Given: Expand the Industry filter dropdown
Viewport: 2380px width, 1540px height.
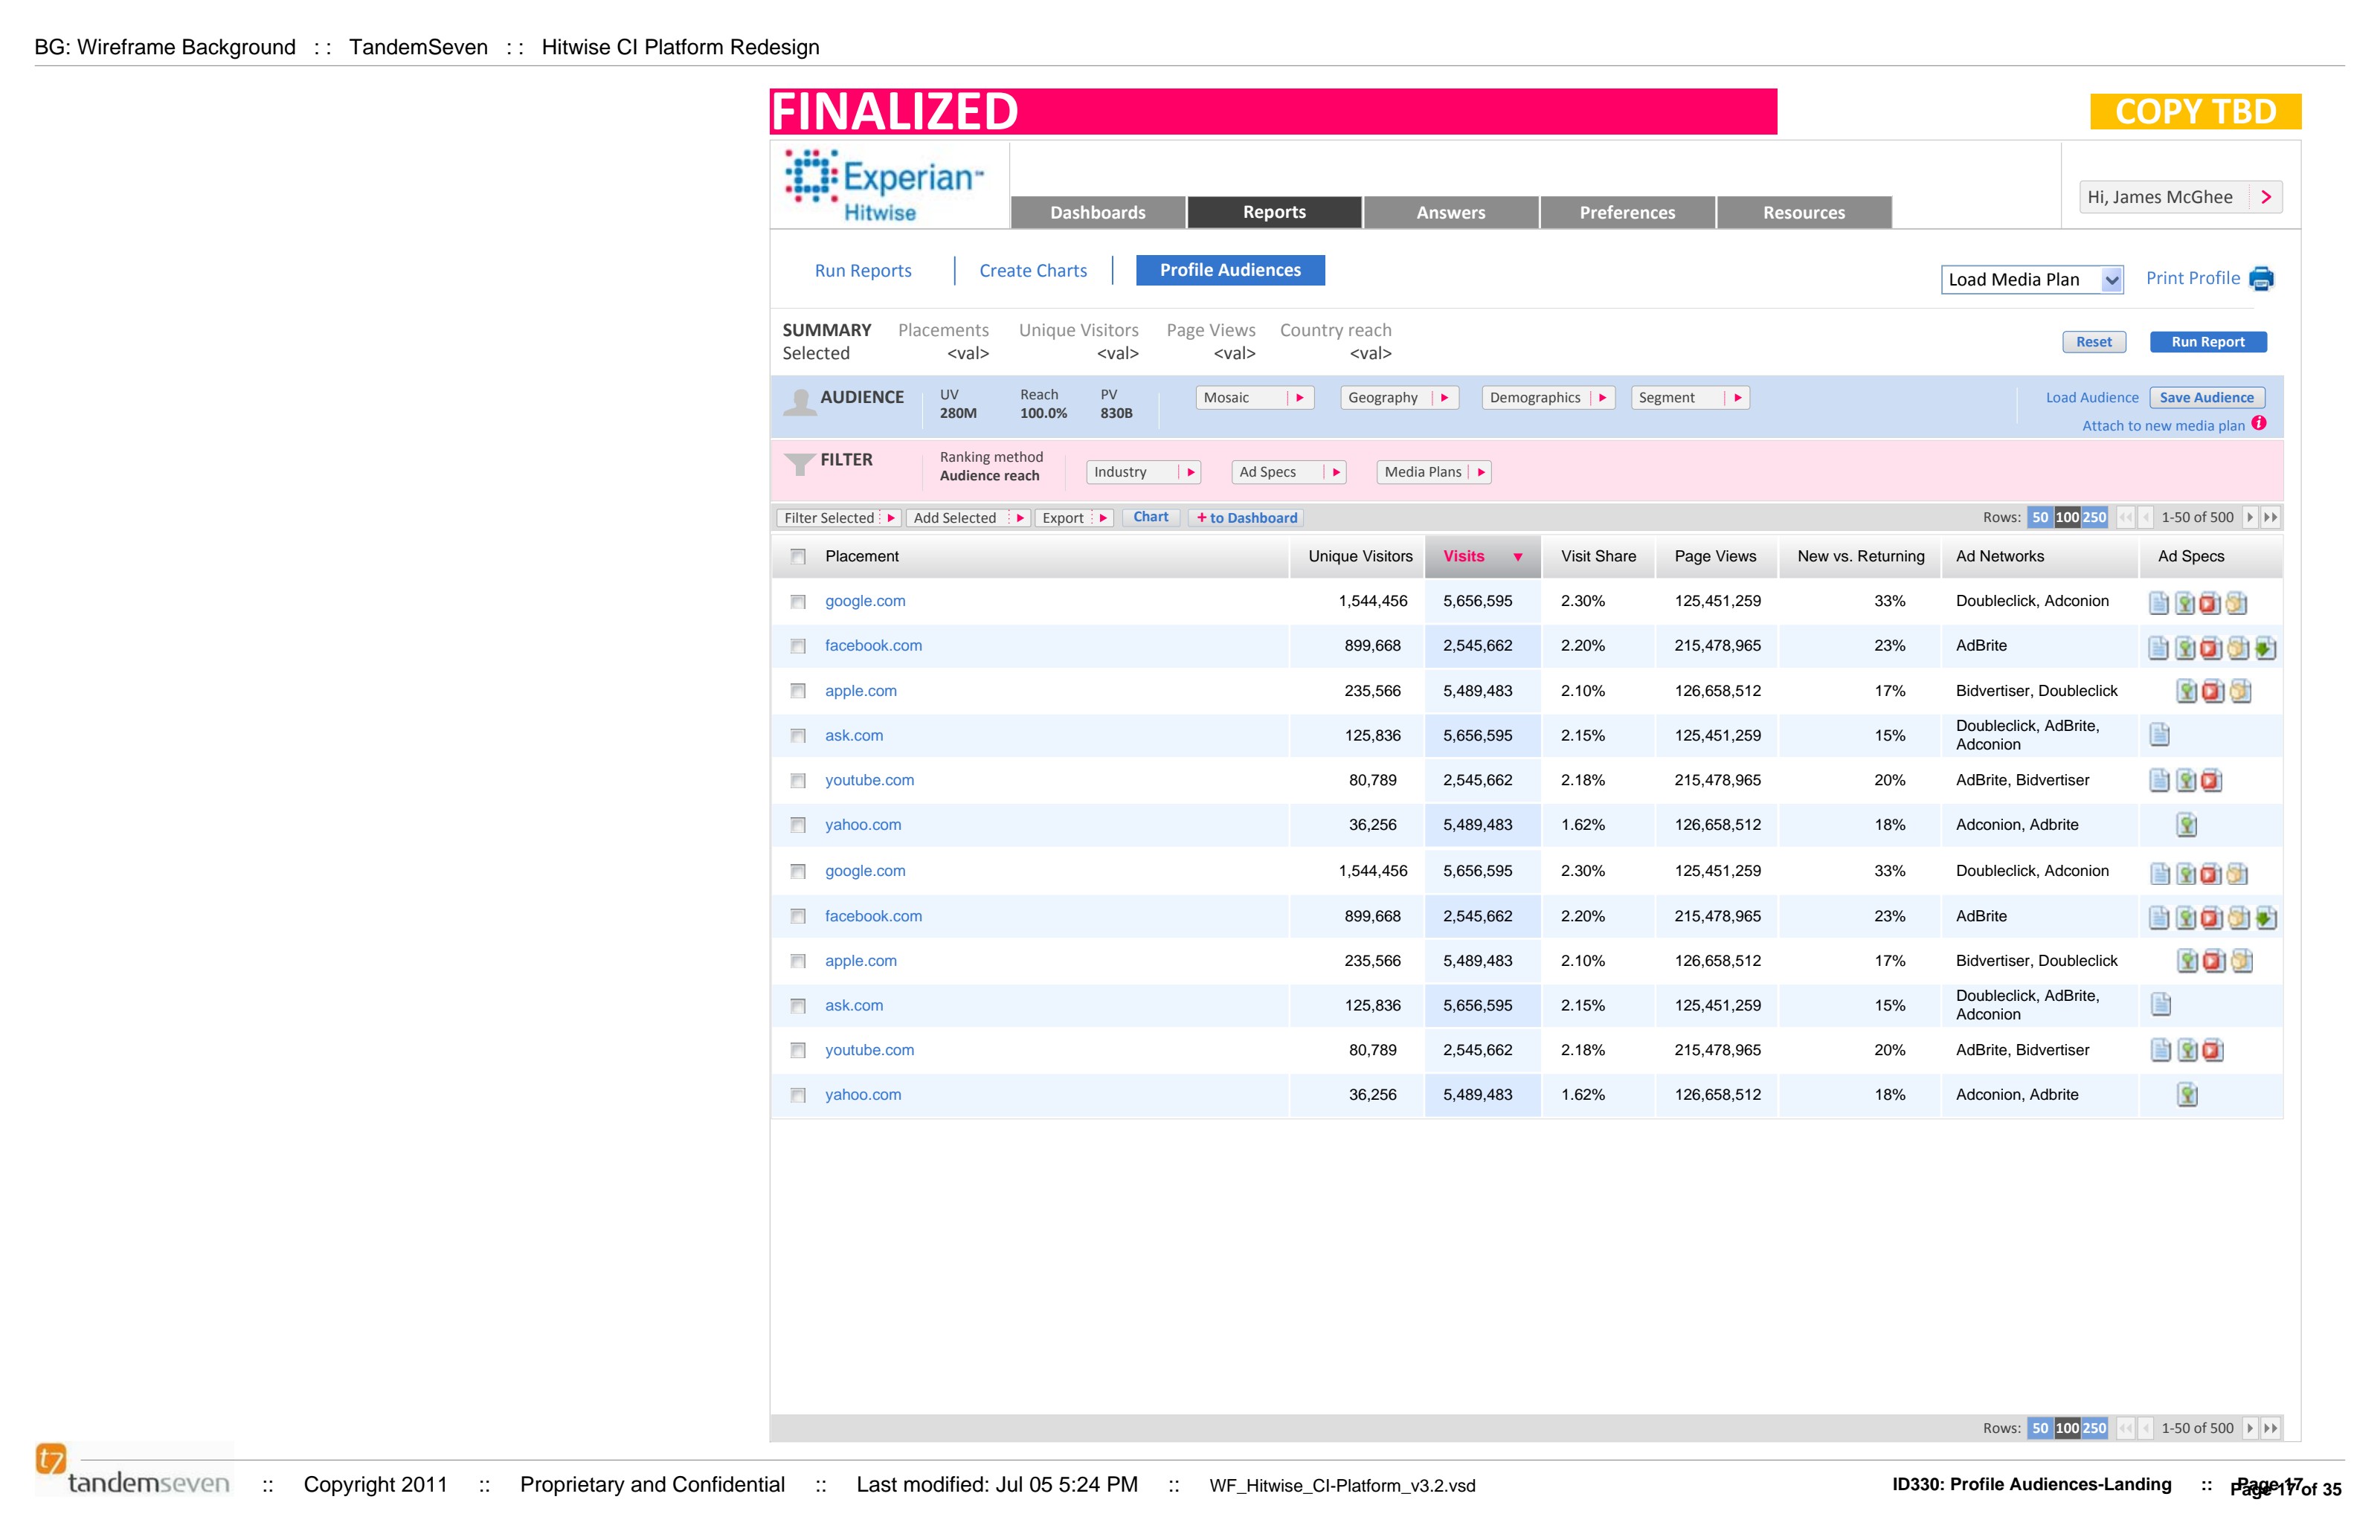Looking at the screenshot, I should click(x=1143, y=472).
